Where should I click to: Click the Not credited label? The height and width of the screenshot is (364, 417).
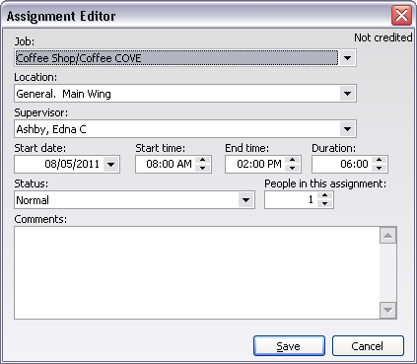pos(383,37)
